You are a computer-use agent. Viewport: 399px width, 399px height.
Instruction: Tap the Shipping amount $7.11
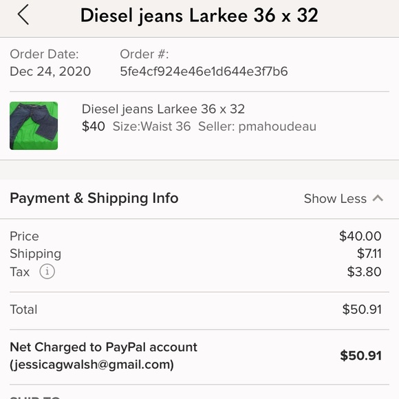(x=369, y=253)
